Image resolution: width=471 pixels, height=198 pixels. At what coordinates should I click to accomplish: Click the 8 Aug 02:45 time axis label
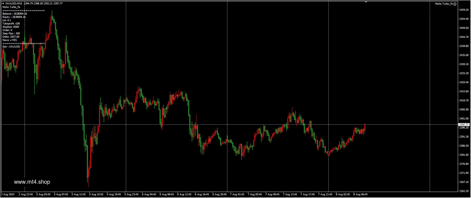coord(343,195)
